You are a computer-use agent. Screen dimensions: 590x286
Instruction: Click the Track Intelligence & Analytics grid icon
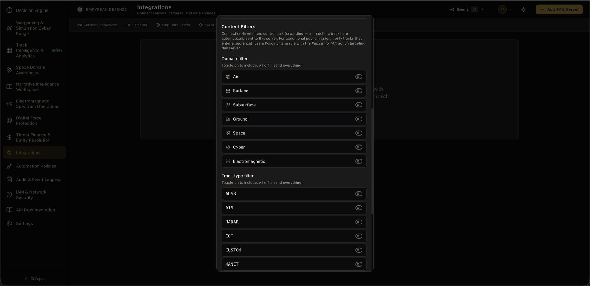pyautogui.click(x=9, y=50)
